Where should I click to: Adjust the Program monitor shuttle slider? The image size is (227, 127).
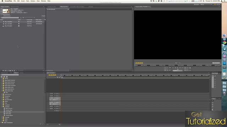[x=178, y=69]
